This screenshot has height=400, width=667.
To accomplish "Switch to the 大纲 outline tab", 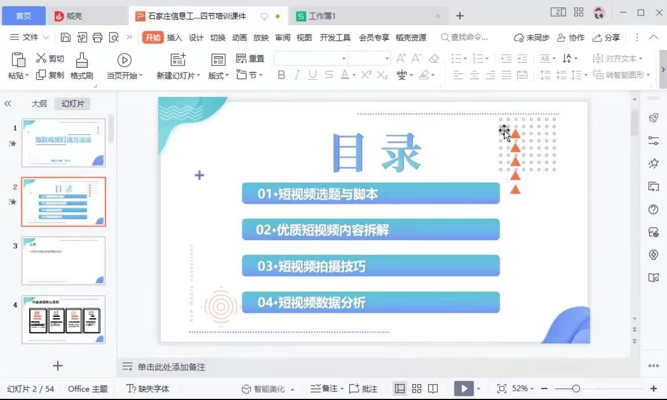I will tap(39, 104).
